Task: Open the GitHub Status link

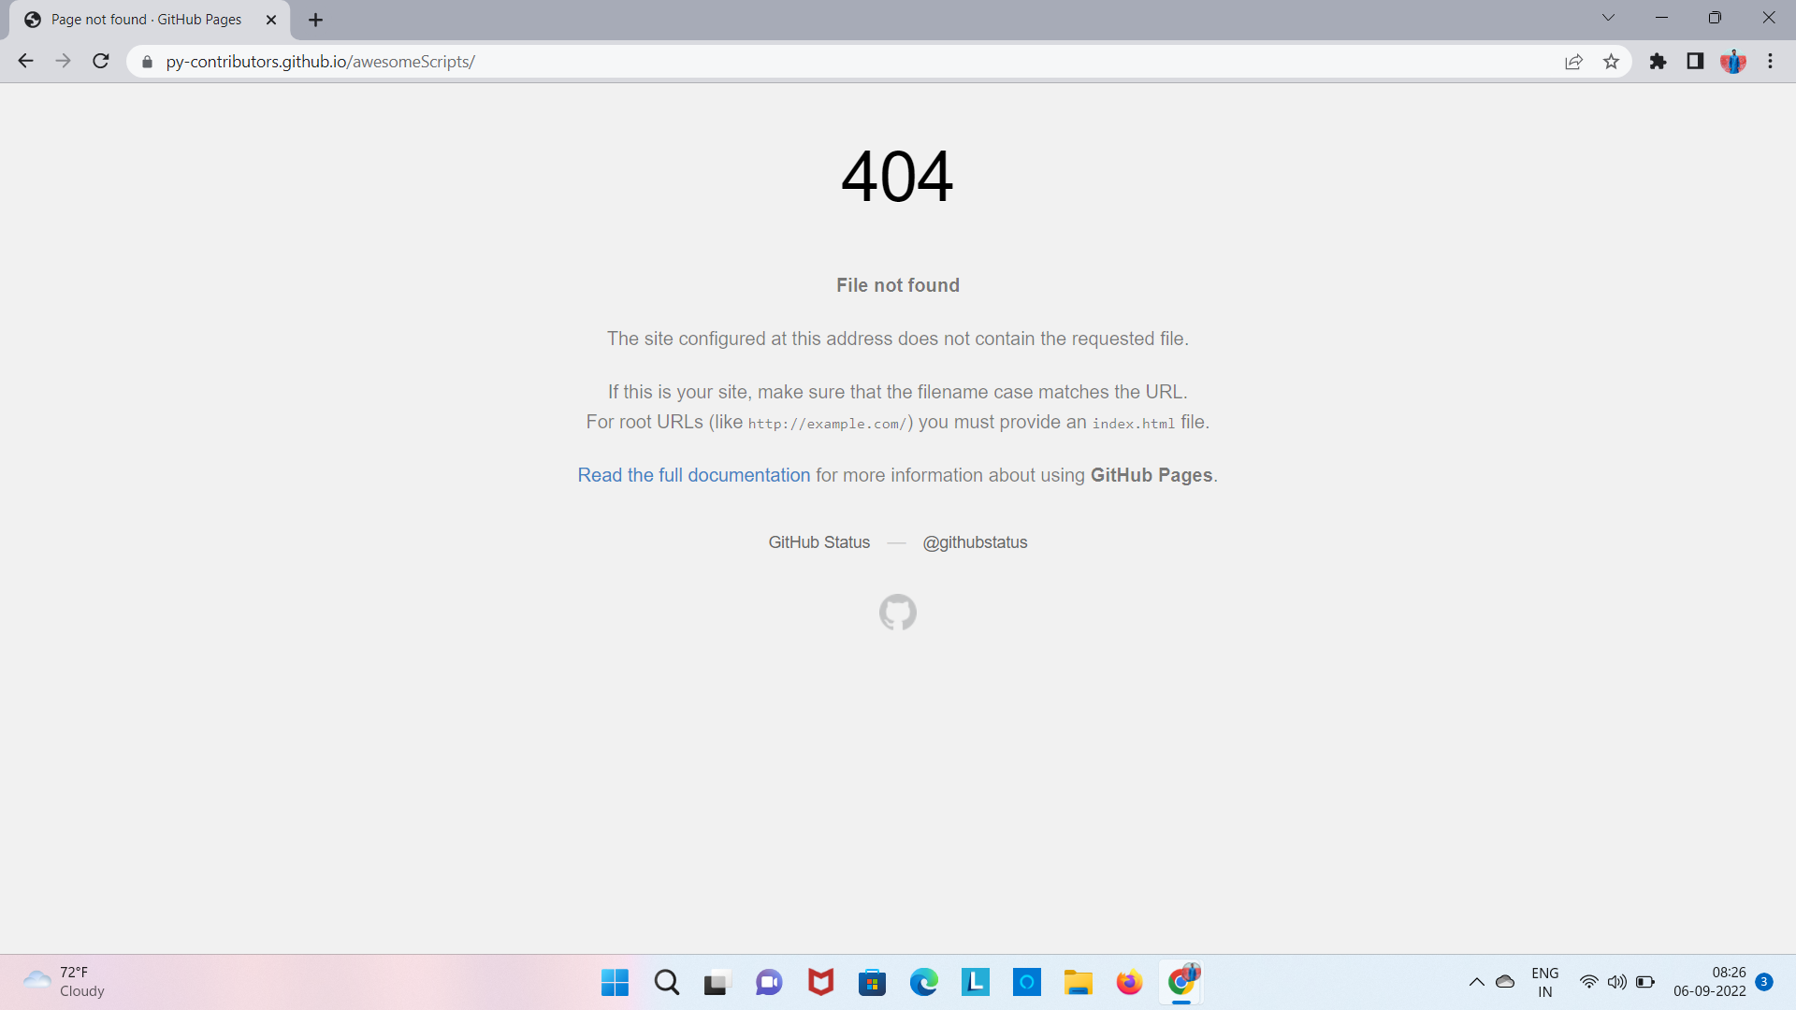Action: click(x=818, y=542)
